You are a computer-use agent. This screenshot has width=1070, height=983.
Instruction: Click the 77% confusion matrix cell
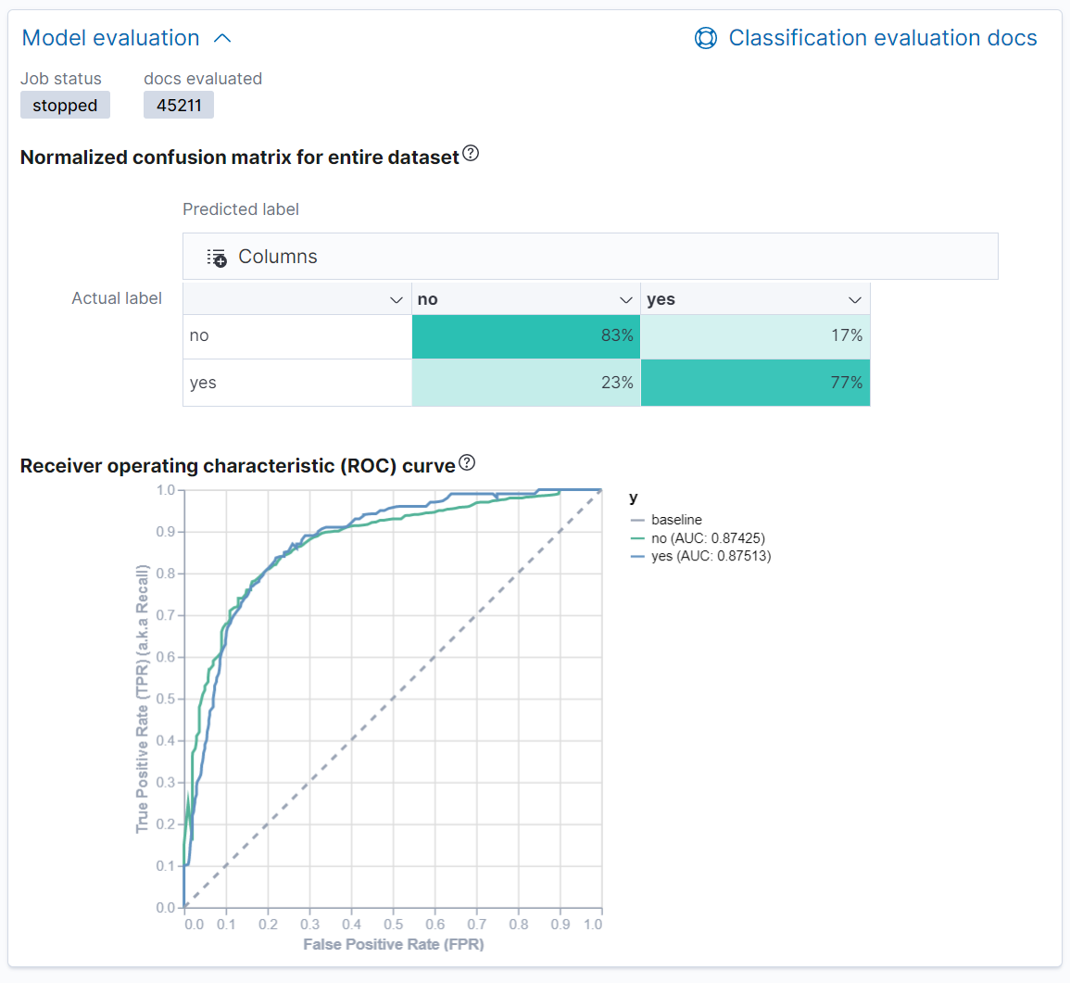[x=755, y=382]
